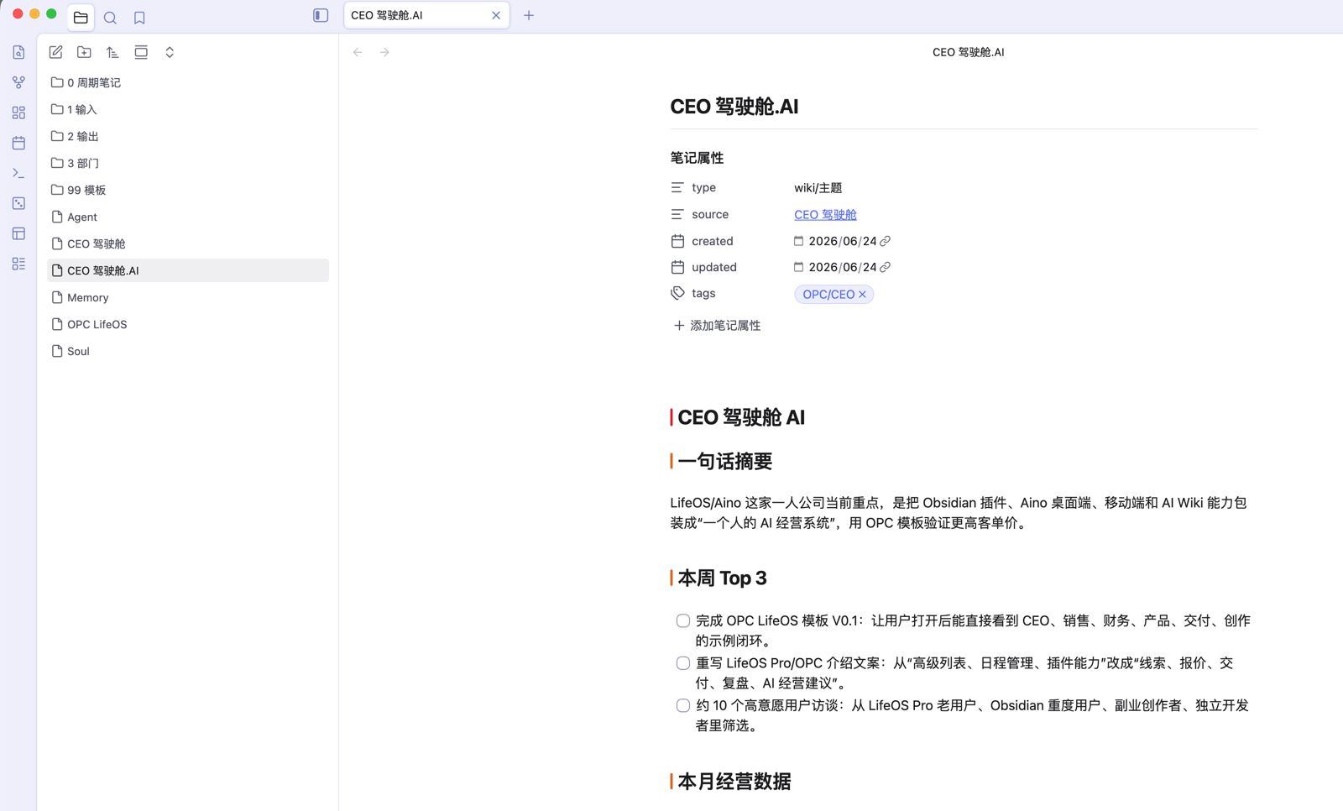
Task: Click the header title CEO 驾驶舱.AI
Action: [968, 52]
